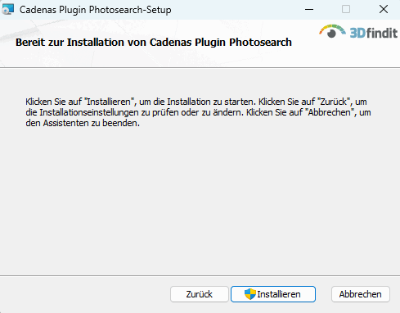Click the blue "3D" logo lettering
This screenshot has width=400, height=313.
point(357,33)
